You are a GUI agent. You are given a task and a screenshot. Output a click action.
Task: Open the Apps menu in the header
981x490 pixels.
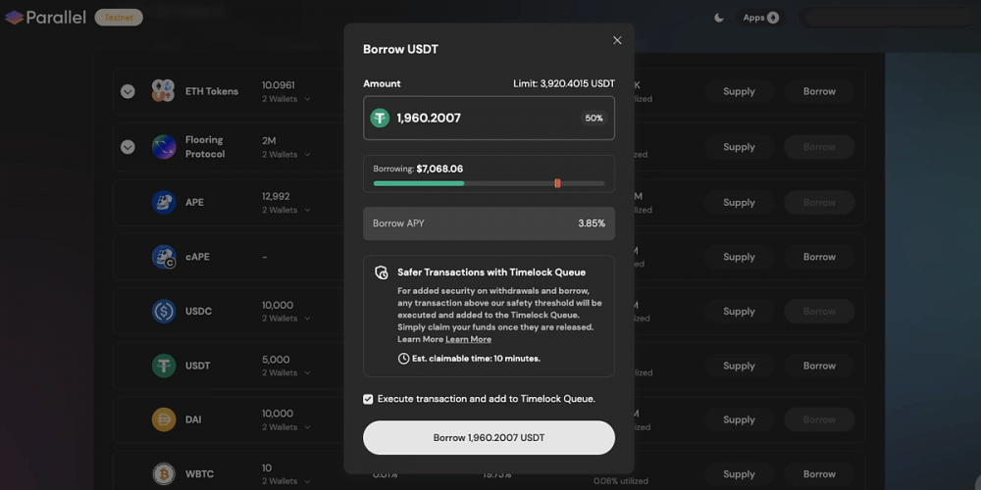coord(761,18)
